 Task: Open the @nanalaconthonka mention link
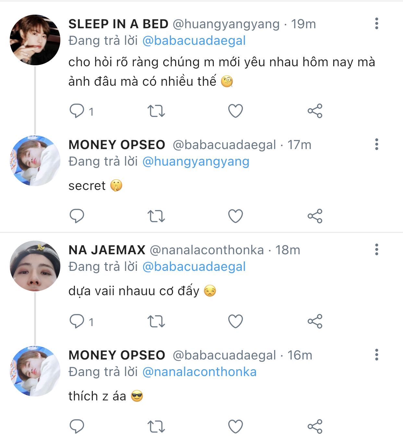[x=199, y=372]
